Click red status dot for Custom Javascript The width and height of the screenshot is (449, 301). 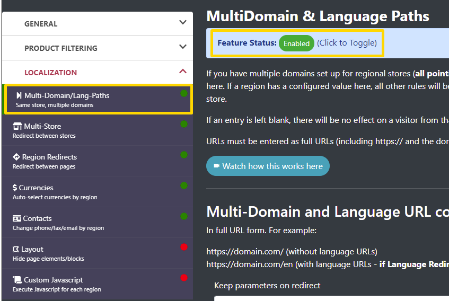coord(184,278)
